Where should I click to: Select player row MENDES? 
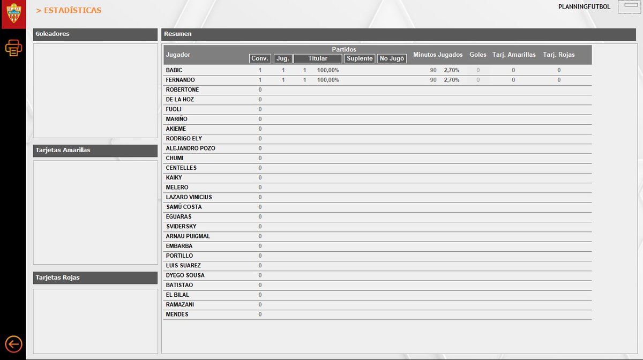(378, 314)
